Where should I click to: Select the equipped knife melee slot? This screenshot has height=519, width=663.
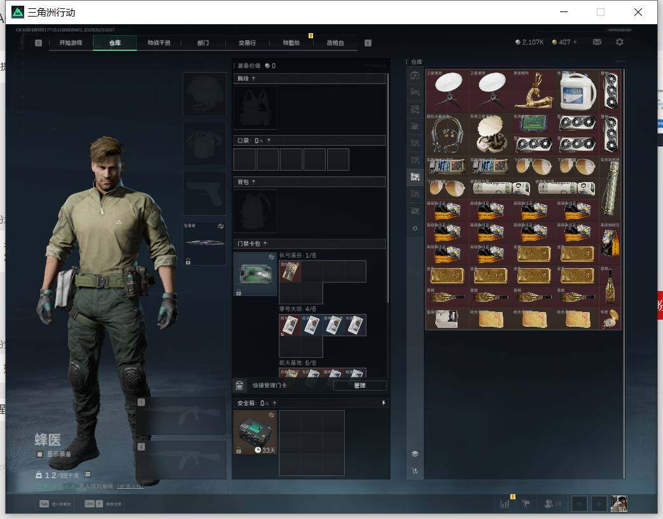[x=204, y=243]
